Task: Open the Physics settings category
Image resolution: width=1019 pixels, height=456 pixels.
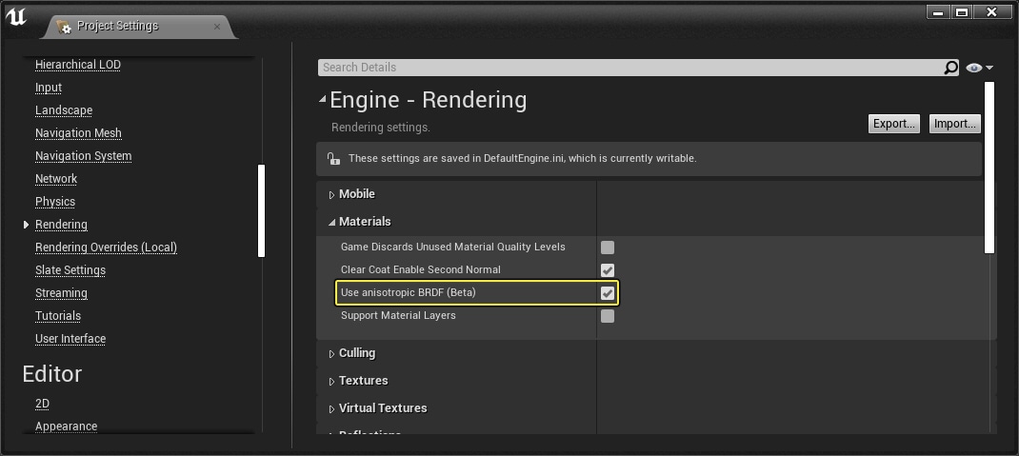Action: (x=55, y=202)
